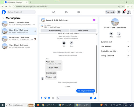Click the phone number 714-318-0263 message

pyautogui.click(x=51, y=73)
